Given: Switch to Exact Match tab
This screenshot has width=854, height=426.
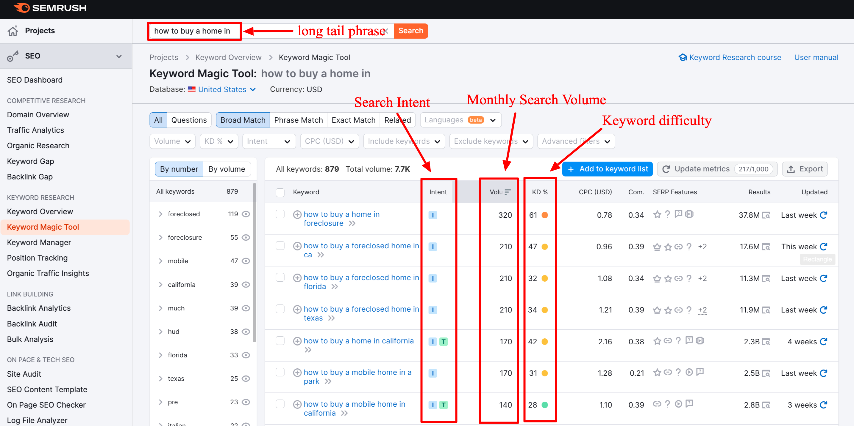Looking at the screenshot, I should [353, 120].
